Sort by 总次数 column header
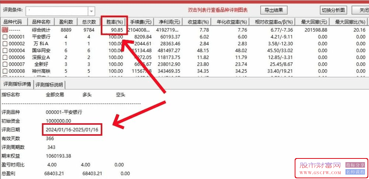The width and height of the screenshot is (369, 179). (89, 22)
